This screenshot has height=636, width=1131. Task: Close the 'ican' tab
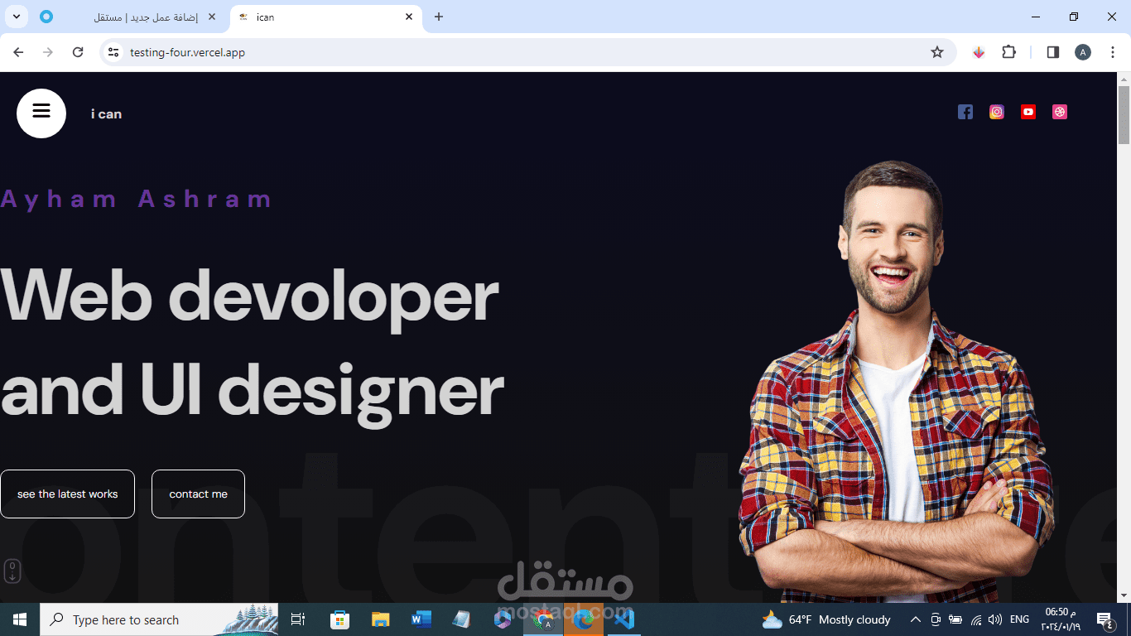tap(409, 17)
